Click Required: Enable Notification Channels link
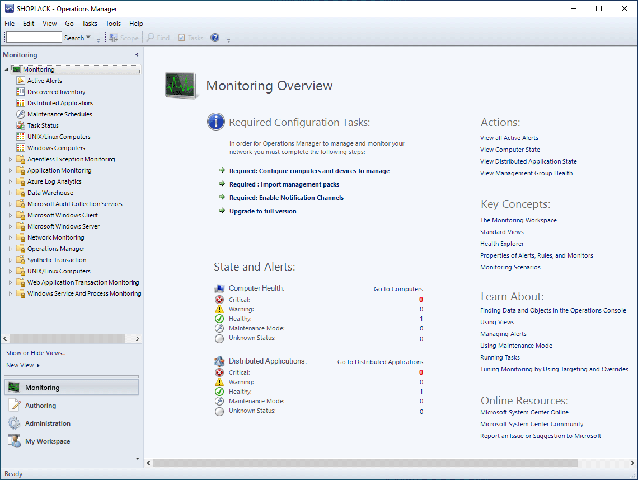 coord(287,198)
